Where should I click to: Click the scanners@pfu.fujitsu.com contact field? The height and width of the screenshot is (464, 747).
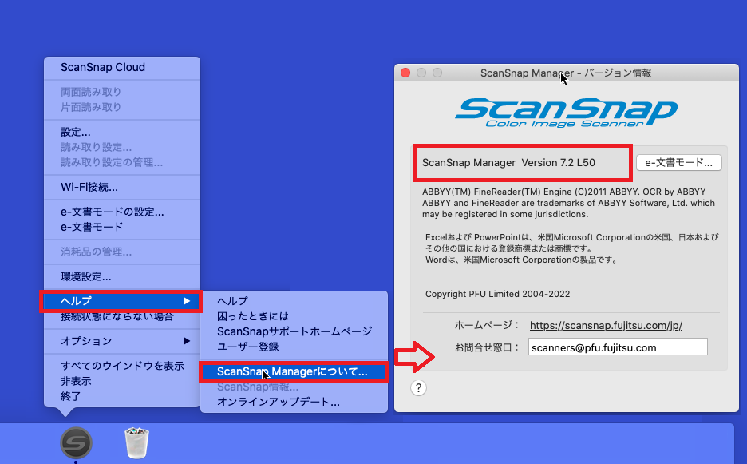[618, 347]
